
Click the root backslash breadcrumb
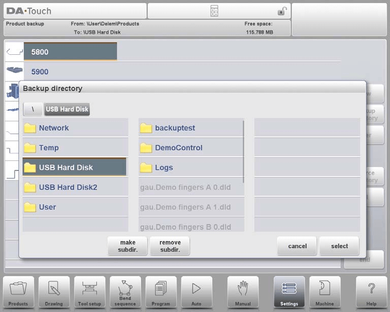click(33, 109)
